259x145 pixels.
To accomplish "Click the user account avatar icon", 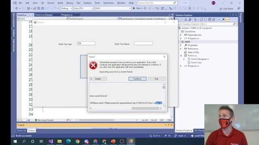I will tap(213, 3).
